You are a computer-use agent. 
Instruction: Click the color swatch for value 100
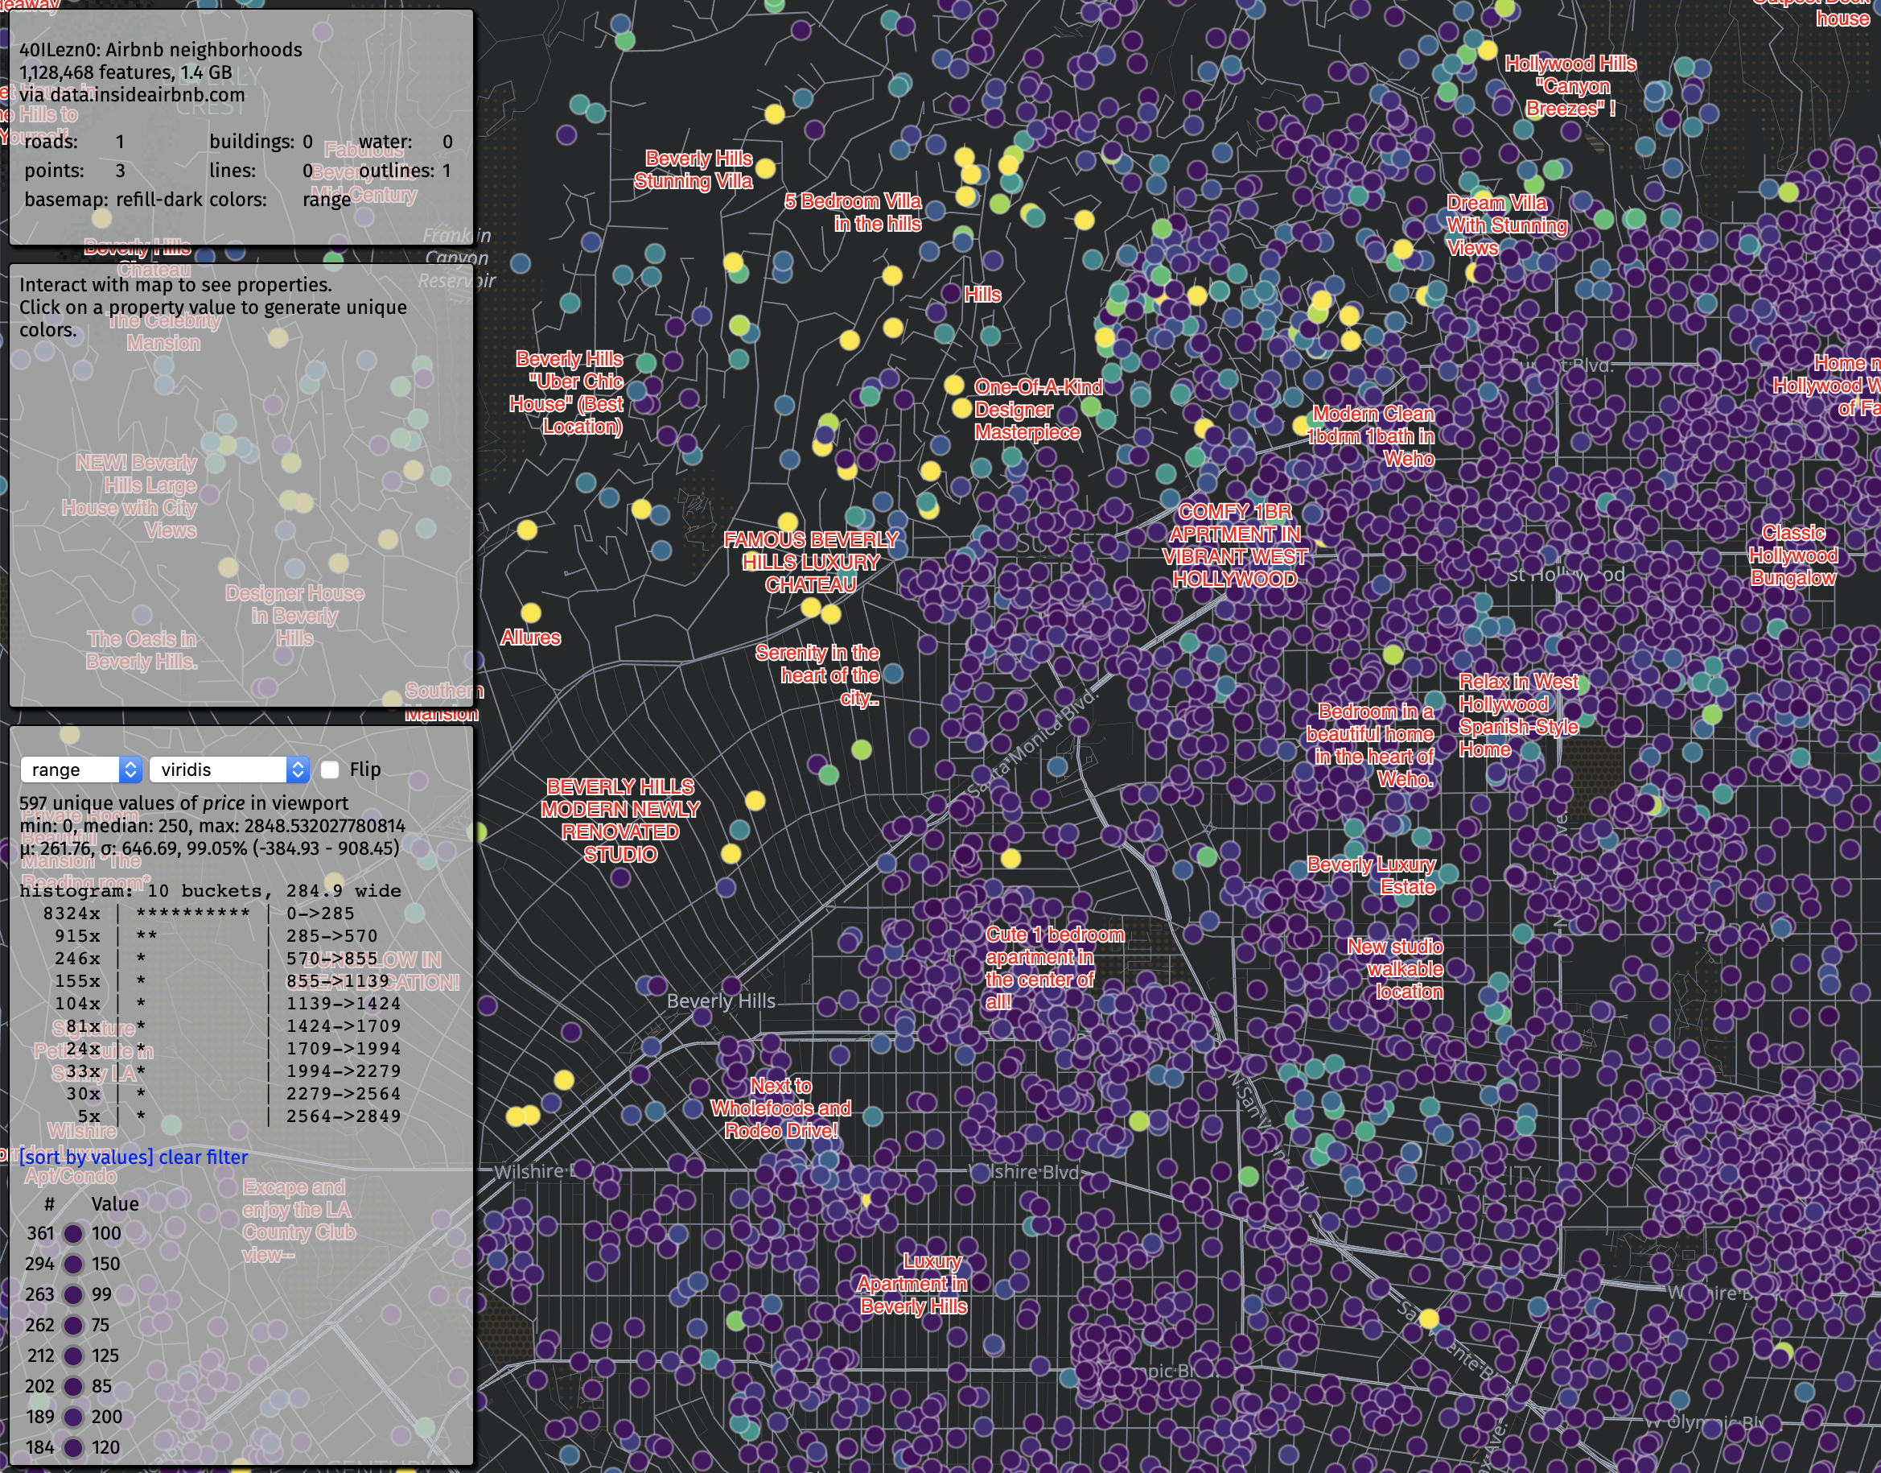[x=74, y=1233]
